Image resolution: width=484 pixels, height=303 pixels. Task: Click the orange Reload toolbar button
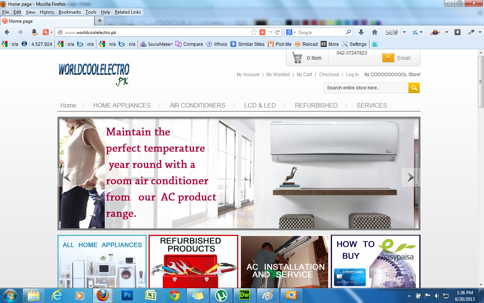coord(306,44)
